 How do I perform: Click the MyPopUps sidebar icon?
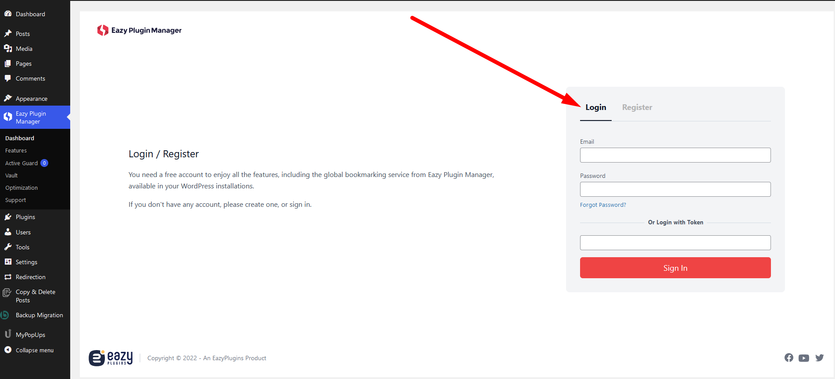[7, 334]
